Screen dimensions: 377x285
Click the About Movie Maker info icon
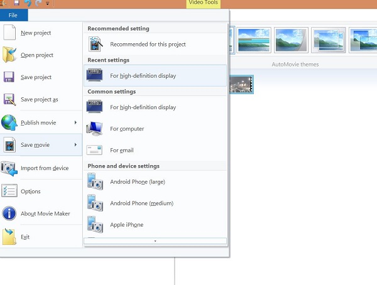click(x=9, y=213)
